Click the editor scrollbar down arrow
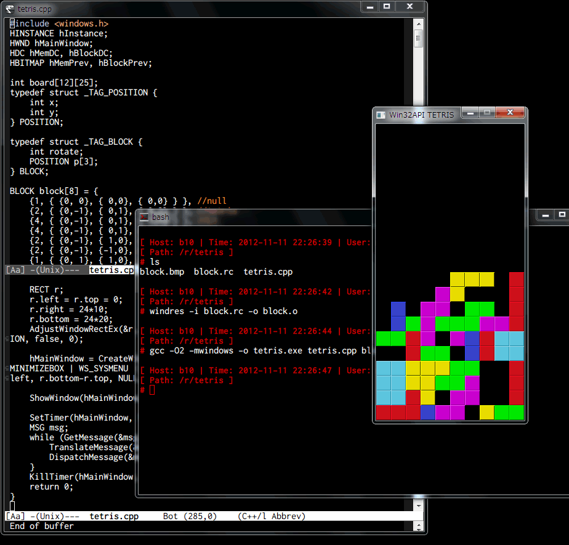This screenshot has width=569, height=545. pos(418,506)
